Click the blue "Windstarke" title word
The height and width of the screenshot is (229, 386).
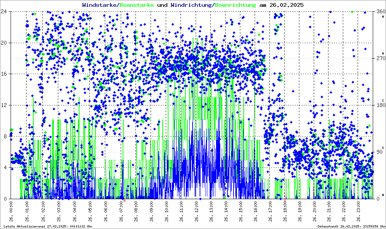point(100,5)
